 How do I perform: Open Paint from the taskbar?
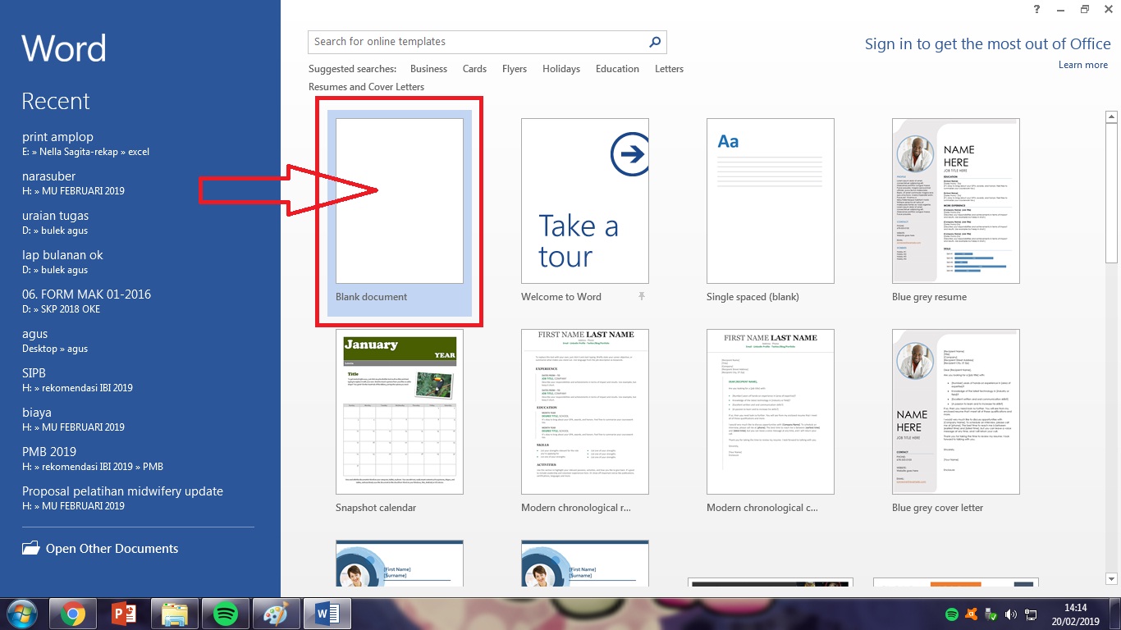[276, 614]
